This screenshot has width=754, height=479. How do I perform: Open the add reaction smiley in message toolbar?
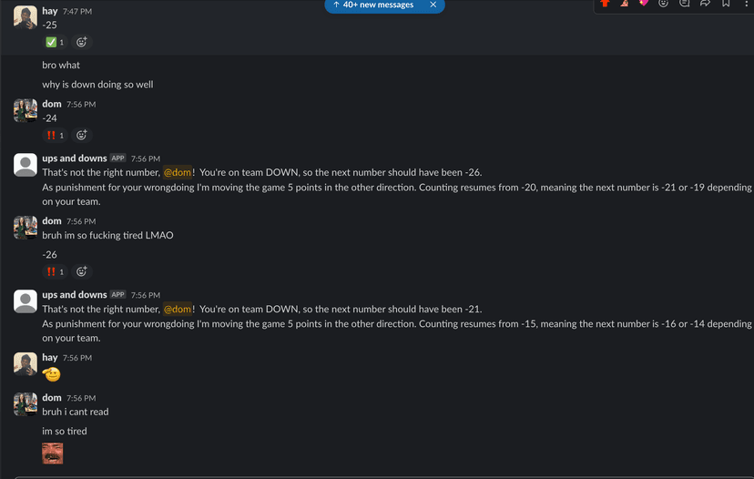pos(663,3)
